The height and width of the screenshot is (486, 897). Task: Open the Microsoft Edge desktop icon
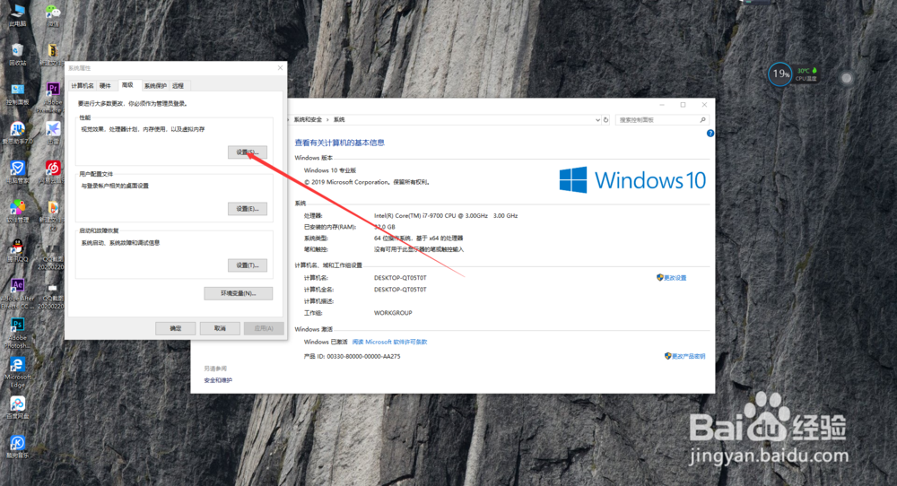(18, 370)
